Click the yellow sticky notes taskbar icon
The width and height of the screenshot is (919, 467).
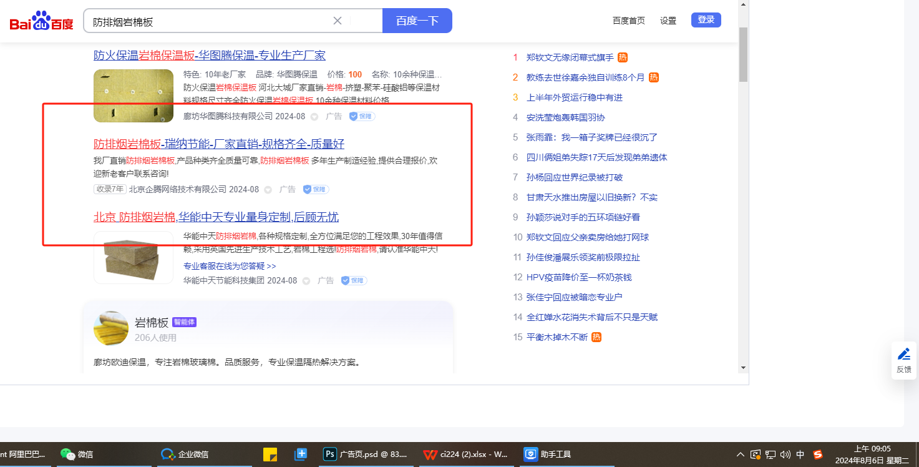click(270, 454)
